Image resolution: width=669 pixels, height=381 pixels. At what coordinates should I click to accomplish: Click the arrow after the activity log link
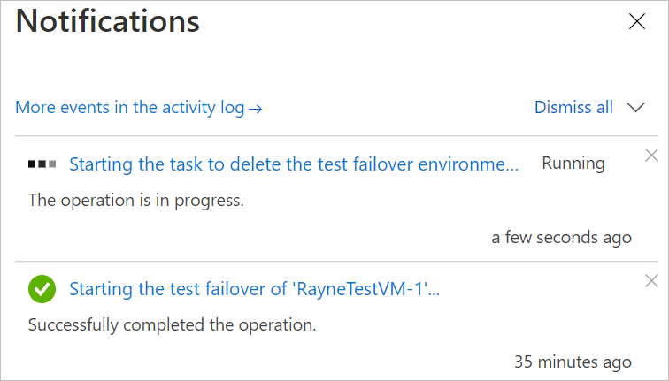coord(256,109)
